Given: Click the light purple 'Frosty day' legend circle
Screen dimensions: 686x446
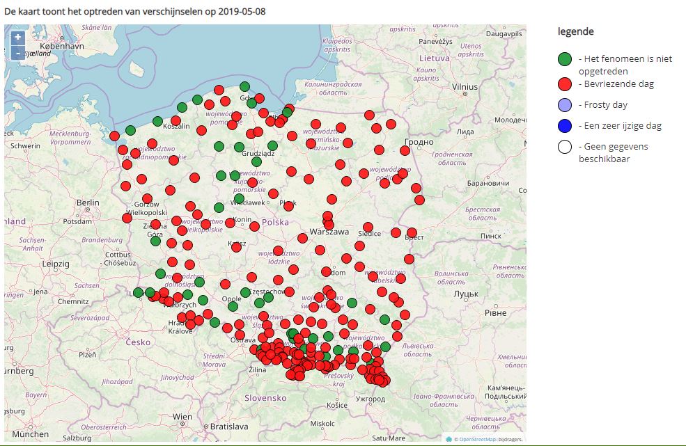Looking at the screenshot, I should (565, 105).
